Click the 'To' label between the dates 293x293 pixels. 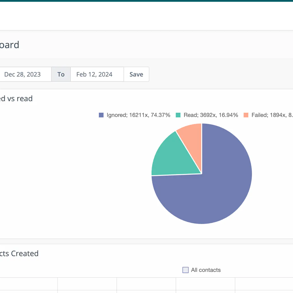pos(61,74)
